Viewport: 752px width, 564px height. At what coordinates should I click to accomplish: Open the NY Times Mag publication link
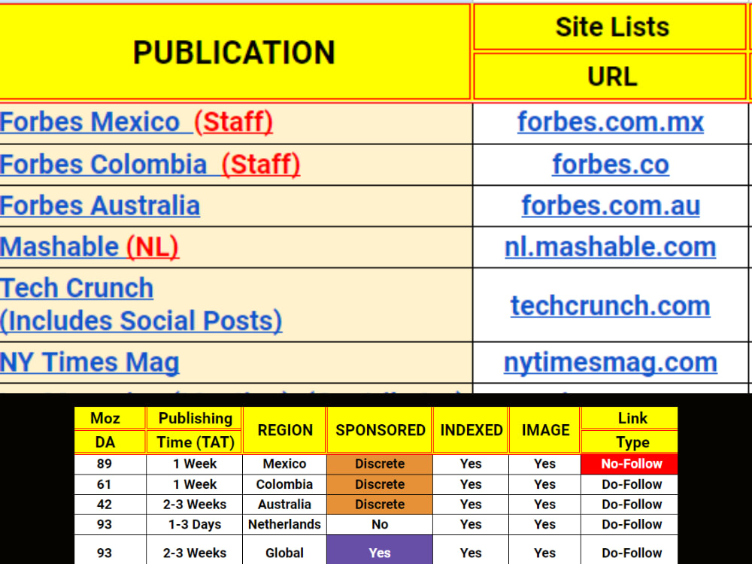point(89,362)
